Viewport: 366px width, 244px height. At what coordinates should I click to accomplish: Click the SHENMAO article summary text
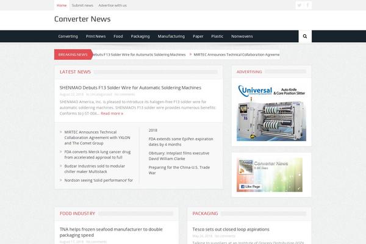click(138, 107)
